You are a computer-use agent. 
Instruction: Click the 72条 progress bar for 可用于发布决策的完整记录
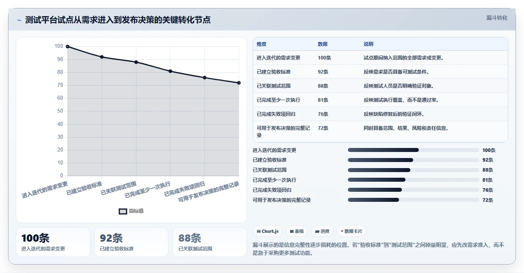point(414,200)
